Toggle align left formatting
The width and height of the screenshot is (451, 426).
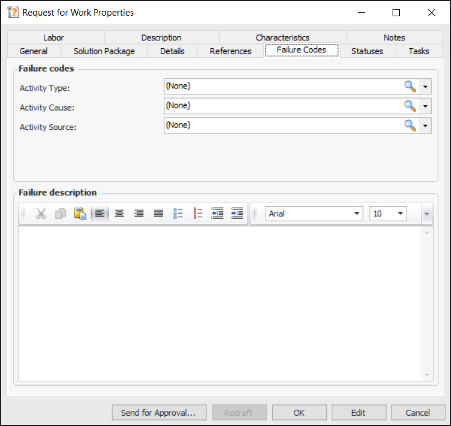point(100,214)
